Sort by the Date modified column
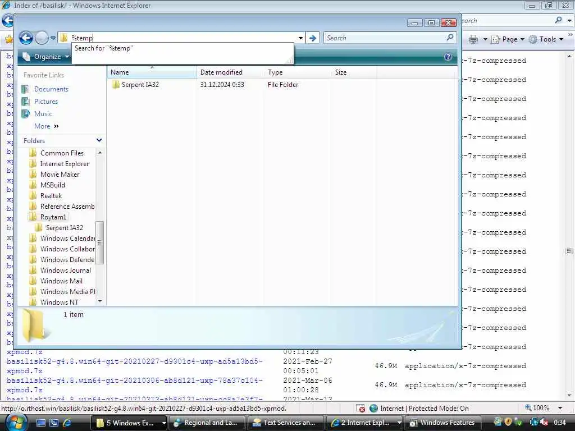 click(x=230, y=72)
